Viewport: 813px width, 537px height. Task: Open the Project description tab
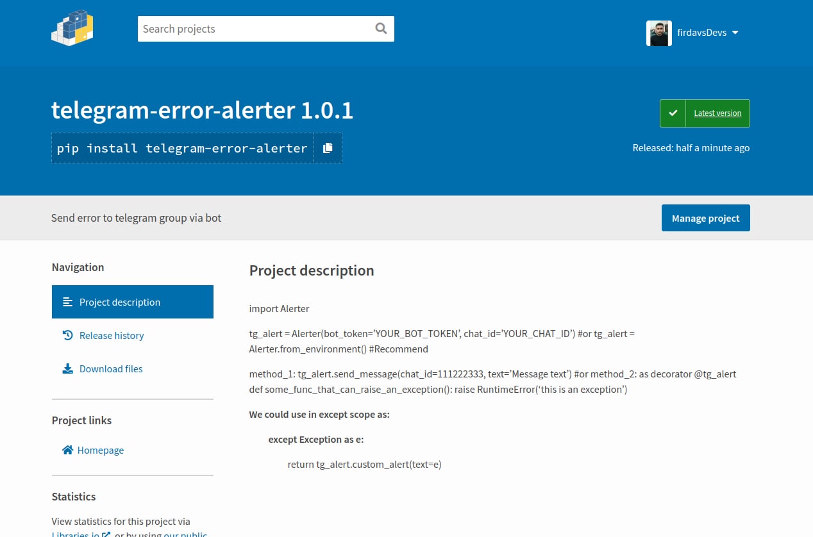[133, 302]
